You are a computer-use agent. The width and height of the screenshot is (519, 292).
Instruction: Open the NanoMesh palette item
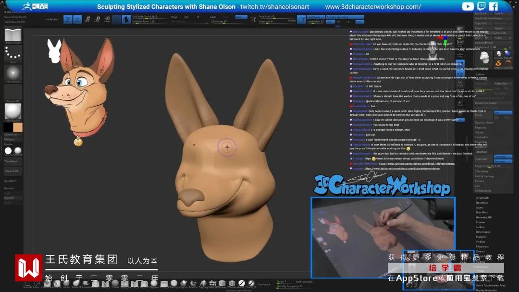[482, 203]
